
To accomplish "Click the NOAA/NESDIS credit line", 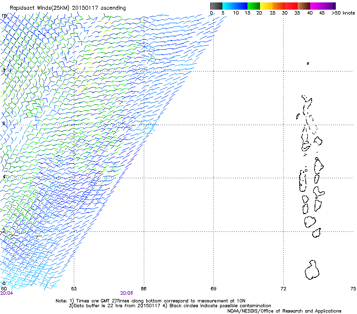I will 284,311.
